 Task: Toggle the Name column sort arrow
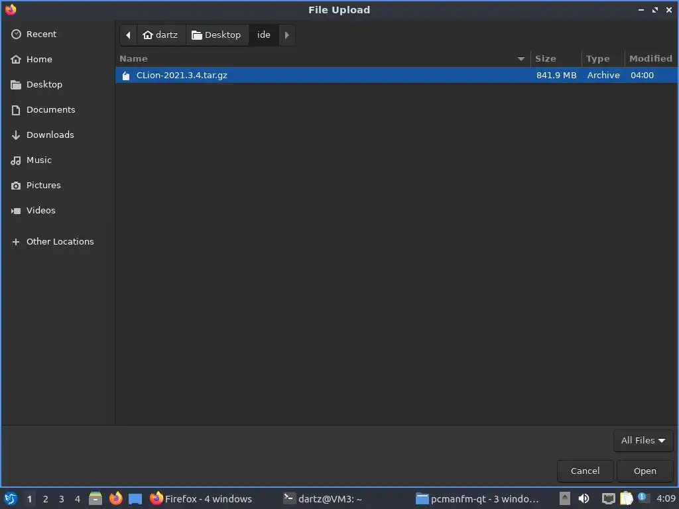521,58
